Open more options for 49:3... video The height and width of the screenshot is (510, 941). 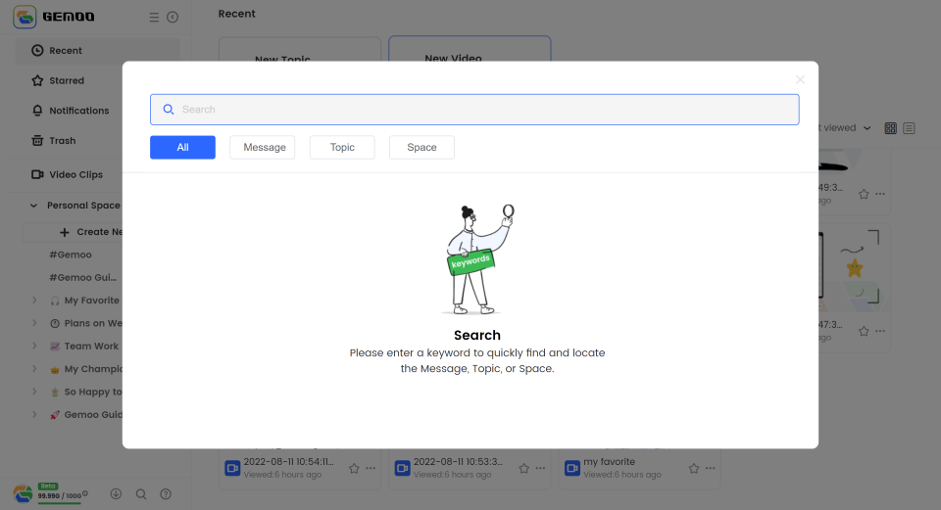[x=880, y=194]
